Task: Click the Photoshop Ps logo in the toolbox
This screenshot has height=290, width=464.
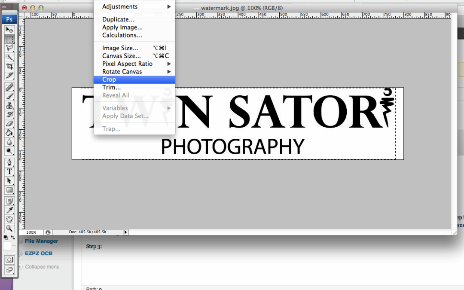Action: coord(9,19)
